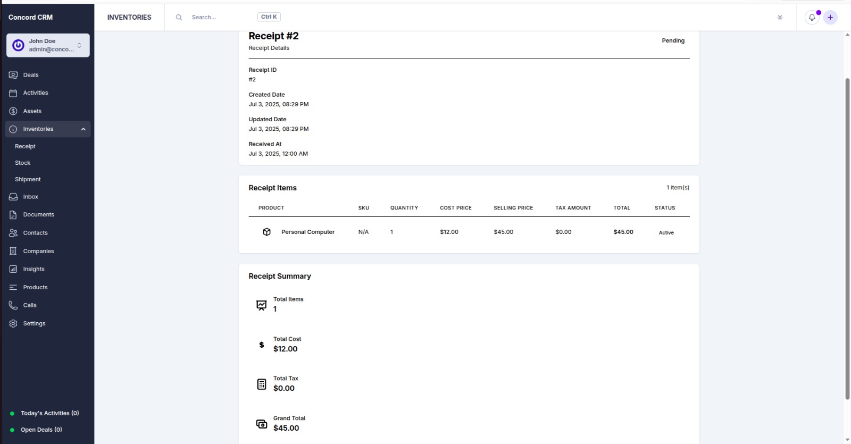Open Insights chart icon

tap(13, 269)
